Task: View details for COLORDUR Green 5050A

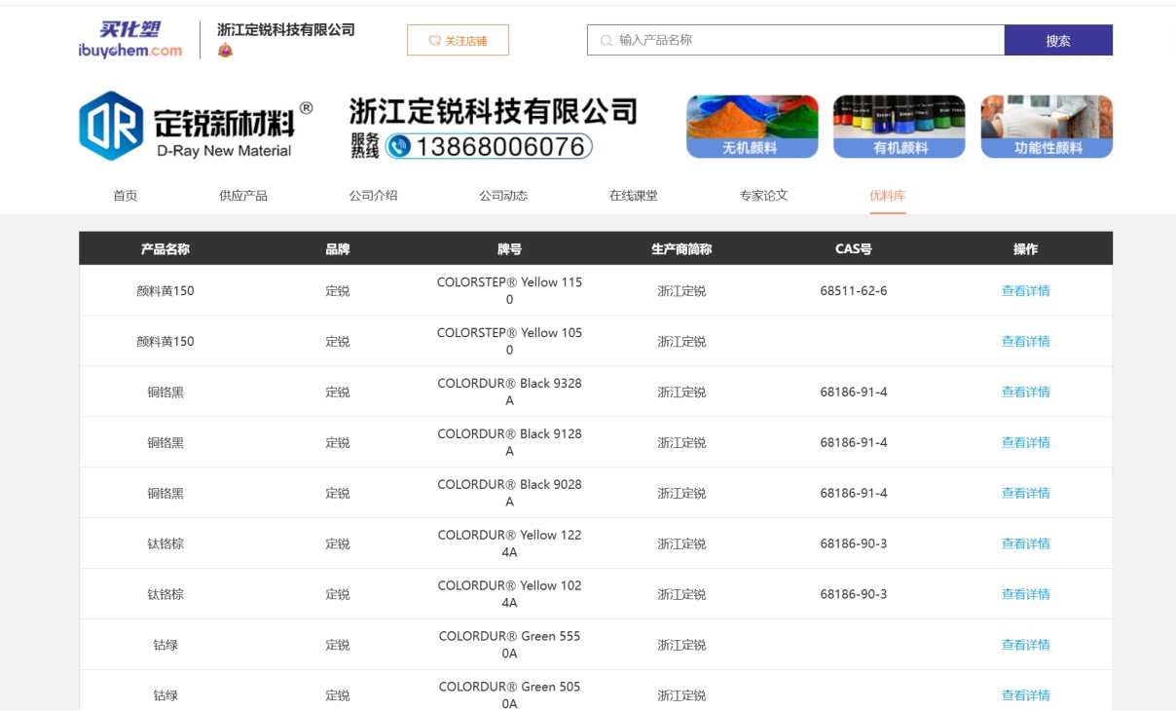Action: [1026, 695]
